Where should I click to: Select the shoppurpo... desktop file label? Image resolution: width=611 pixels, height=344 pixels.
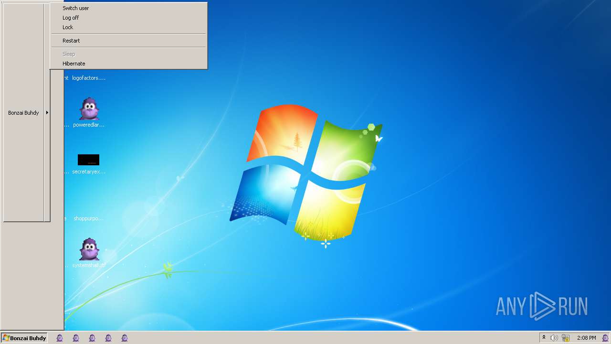(x=88, y=218)
